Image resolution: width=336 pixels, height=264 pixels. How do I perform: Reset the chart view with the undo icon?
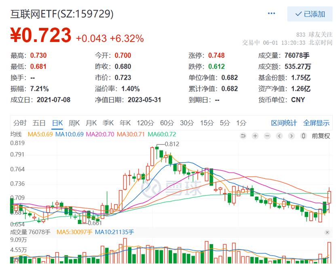[243, 136]
